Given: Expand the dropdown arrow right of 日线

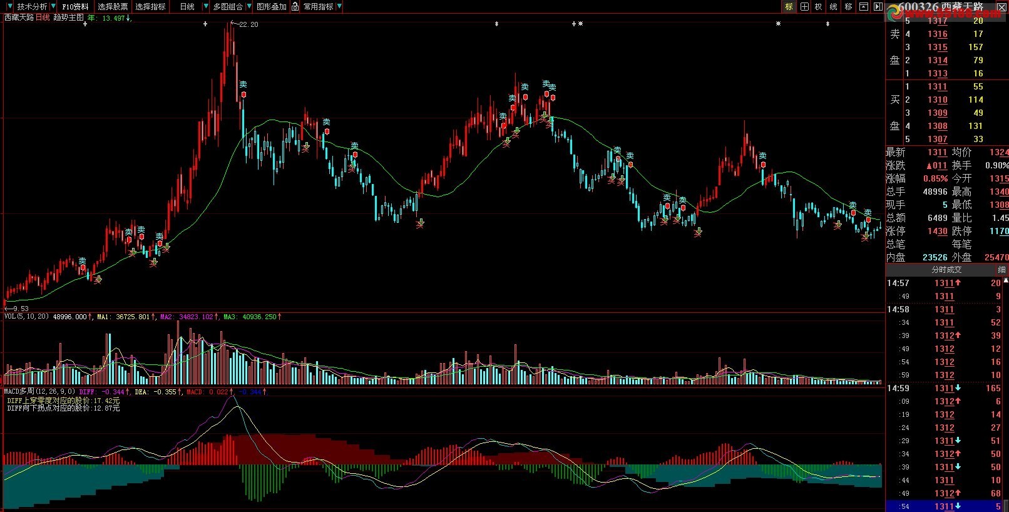Looking at the screenshot, I should (x=206, y=6).
